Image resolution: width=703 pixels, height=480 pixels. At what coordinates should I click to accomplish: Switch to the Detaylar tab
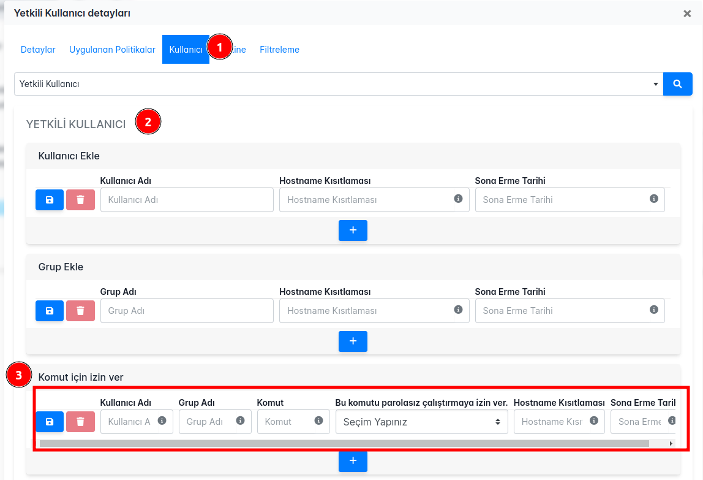click(x=38, y=50)
